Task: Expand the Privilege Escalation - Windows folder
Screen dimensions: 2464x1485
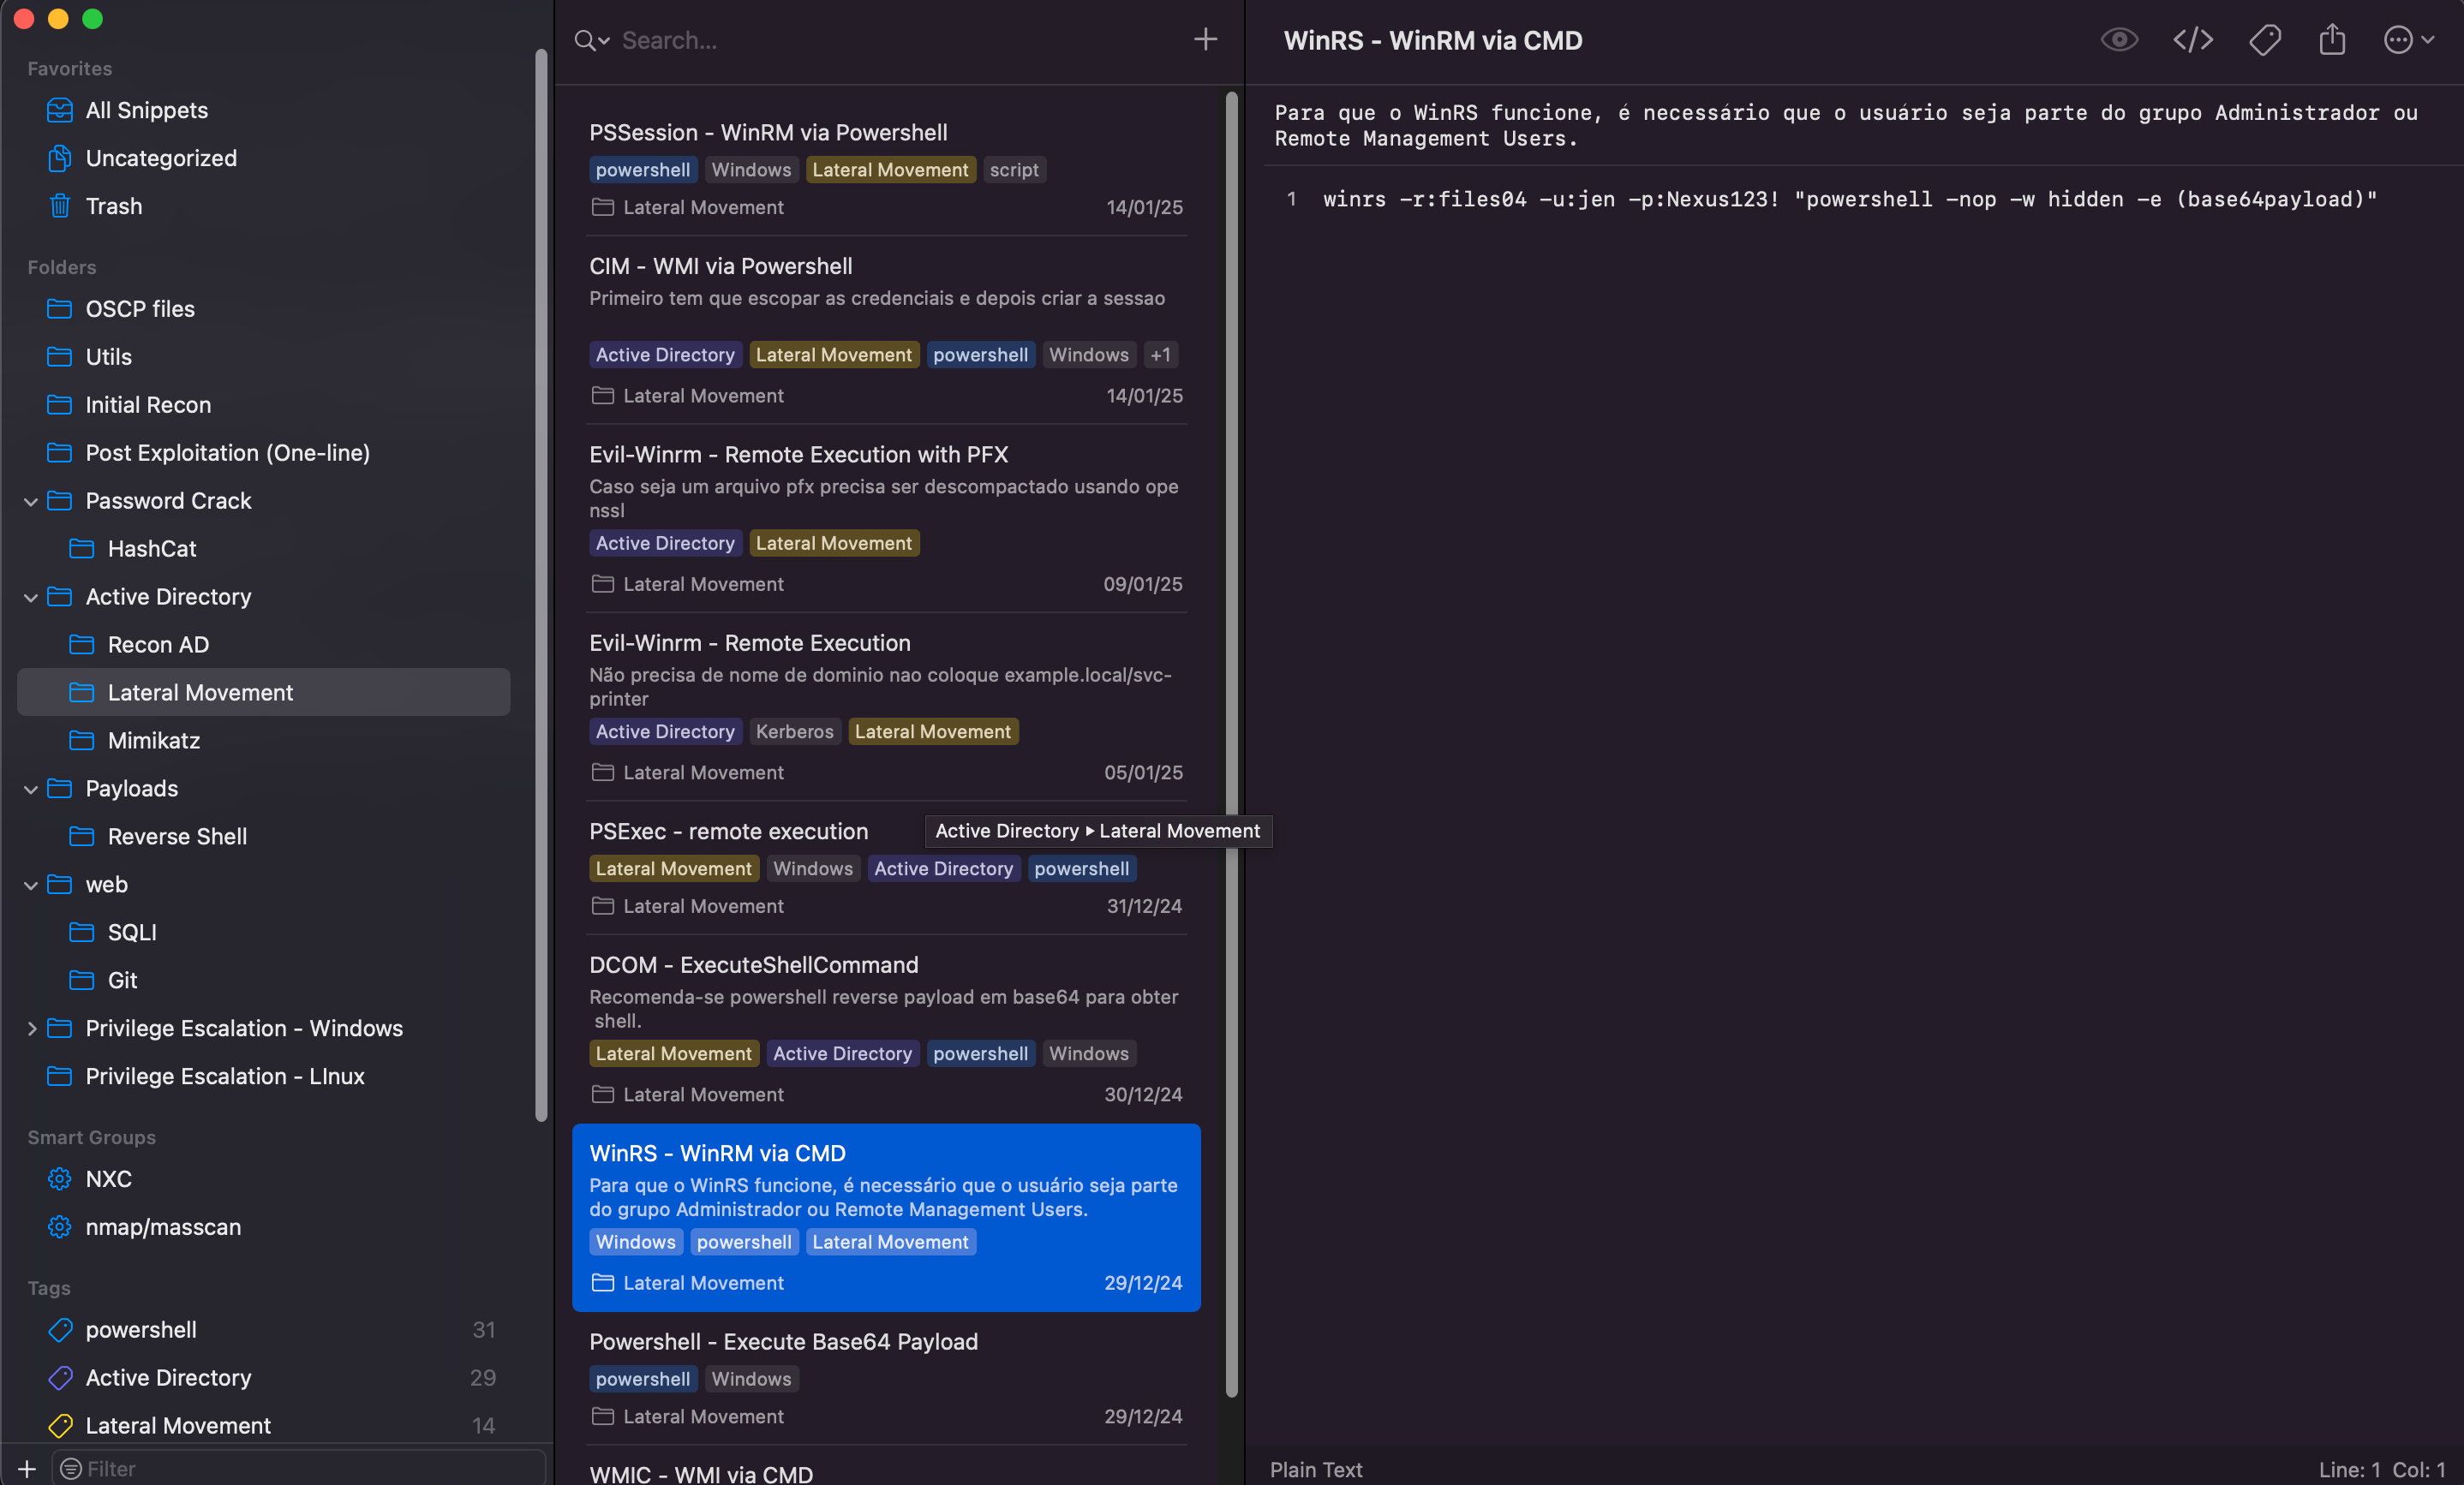Action: click(x=31, y=1029)
